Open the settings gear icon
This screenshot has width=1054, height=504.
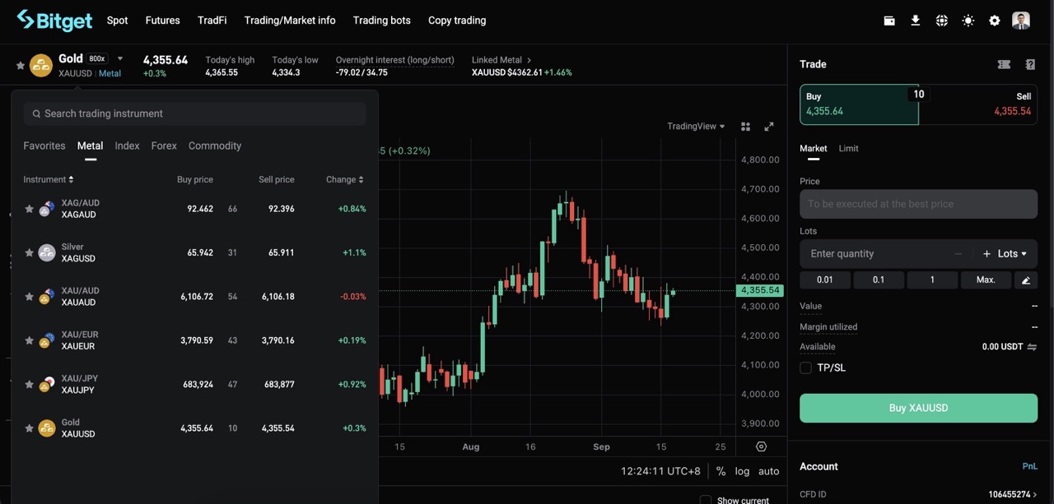click(995, 21)
